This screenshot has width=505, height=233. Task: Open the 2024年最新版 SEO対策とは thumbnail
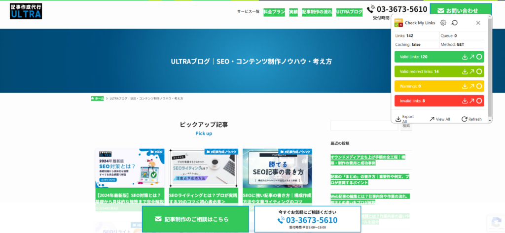(x=130, y=168)
